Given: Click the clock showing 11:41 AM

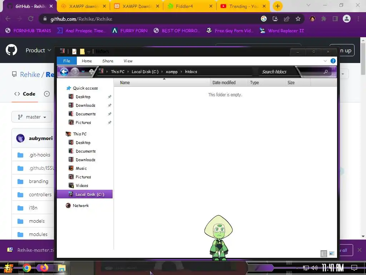Looking at the screenshot, I should click(333, 268).
